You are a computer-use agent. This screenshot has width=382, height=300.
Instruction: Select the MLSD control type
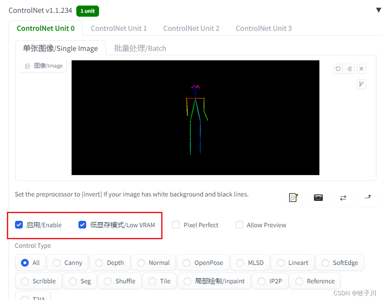click(x=250, y=263)
